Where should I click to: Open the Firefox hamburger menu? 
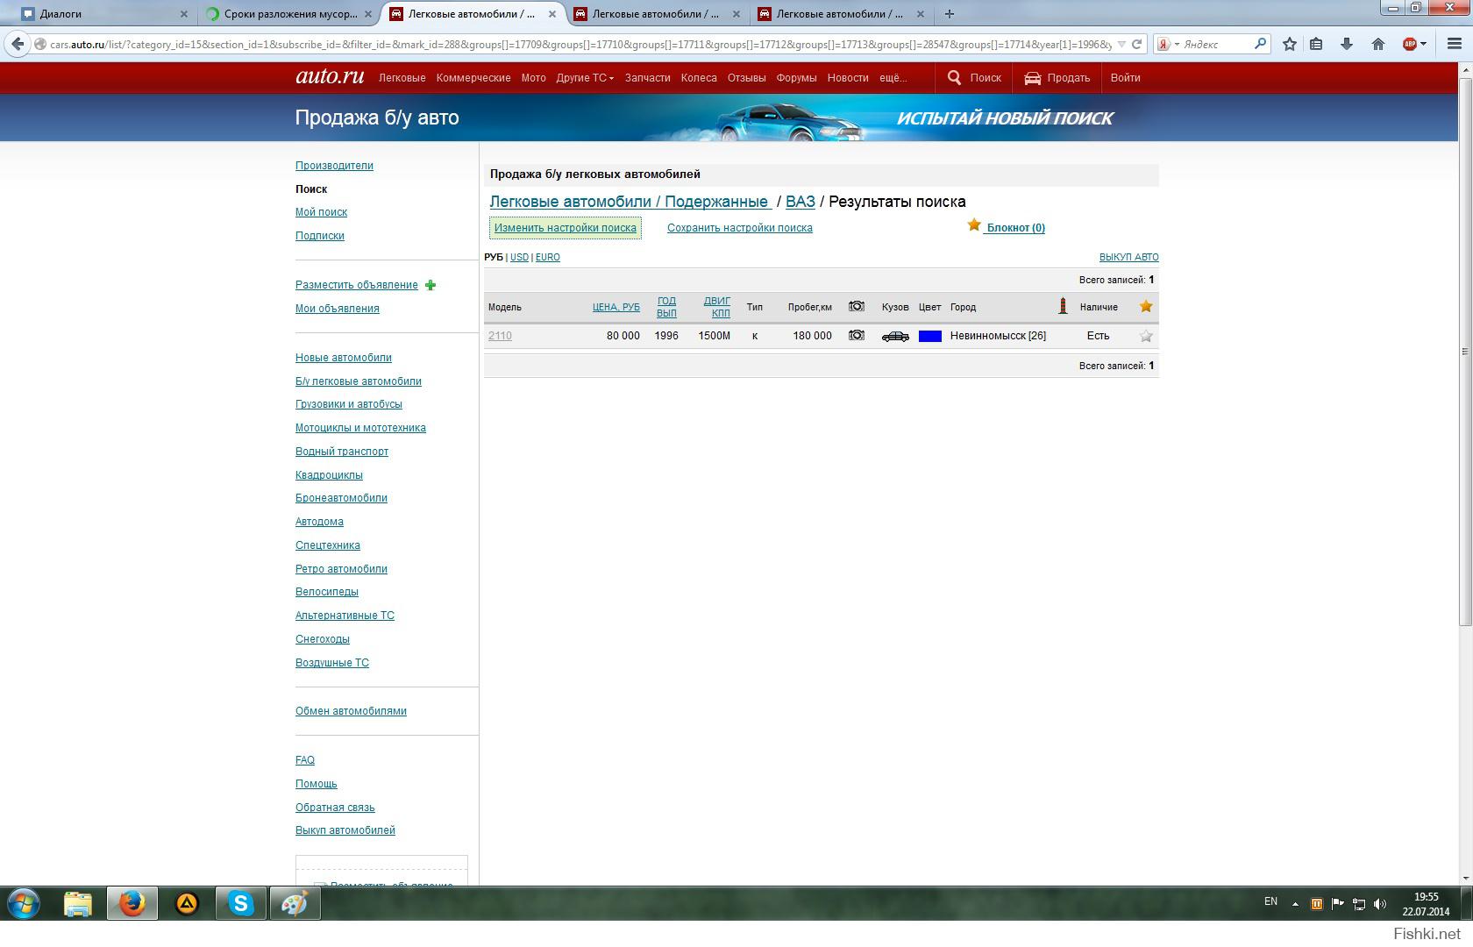tap(1454, 44)
